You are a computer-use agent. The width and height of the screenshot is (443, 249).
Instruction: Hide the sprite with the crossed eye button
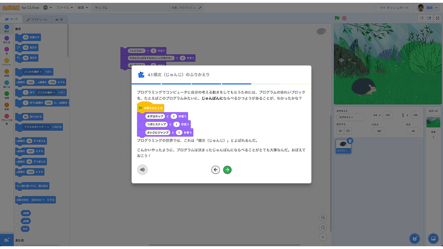tap(348, 131)
